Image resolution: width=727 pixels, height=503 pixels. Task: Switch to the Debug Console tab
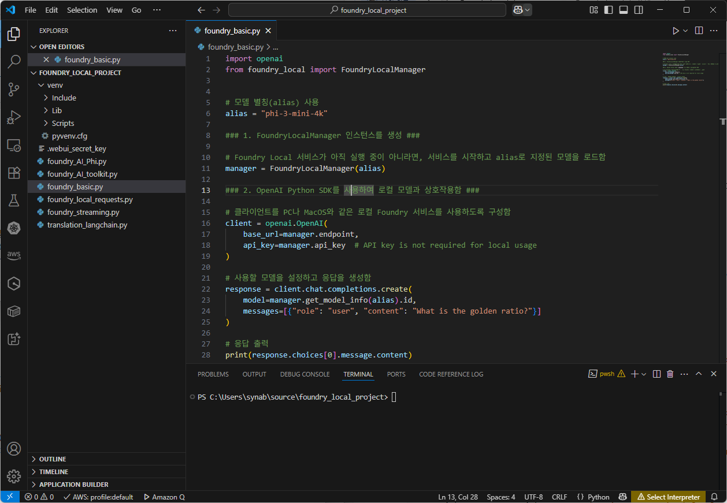pyautogui.click(x=305, y=374)
